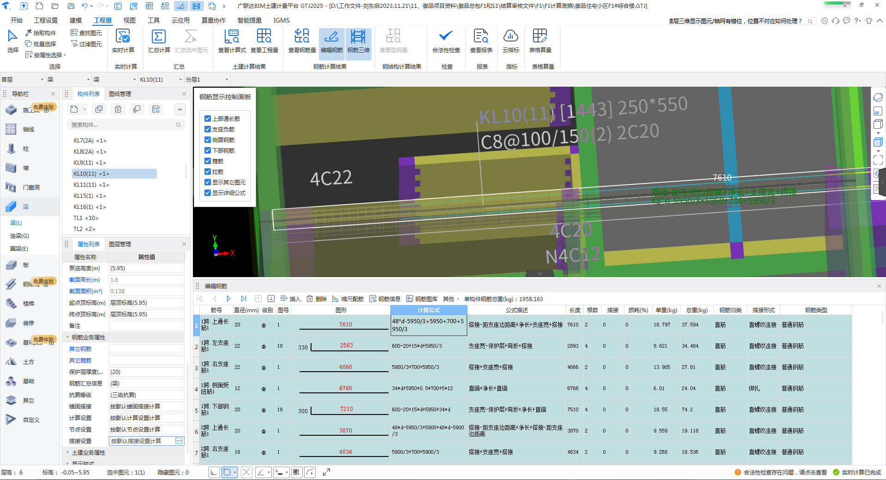Uncheck 显示详细公式 checkbox

[x=208, y=193]
